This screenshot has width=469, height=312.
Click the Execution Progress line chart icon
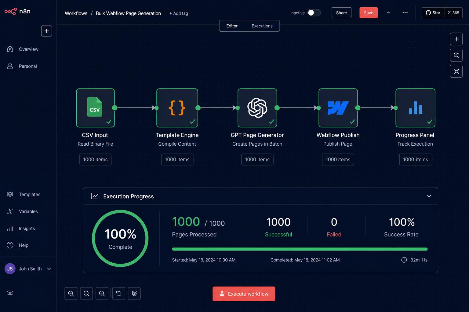tap(95, 196)
